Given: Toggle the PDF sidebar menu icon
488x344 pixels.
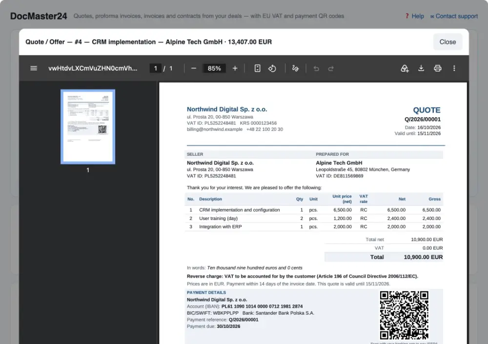Looking at the screenshot, I should pyautogui.click(x=34, y=68).
